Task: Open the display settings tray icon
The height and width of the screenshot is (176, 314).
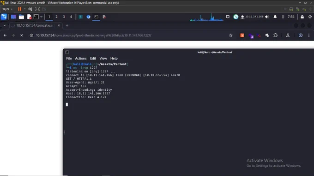Action: pyautogui.click(x=228, y=17)
